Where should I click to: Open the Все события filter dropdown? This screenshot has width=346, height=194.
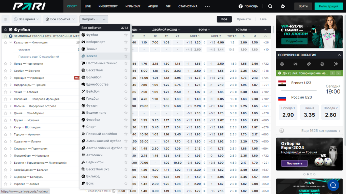click(x=60, y=19)
